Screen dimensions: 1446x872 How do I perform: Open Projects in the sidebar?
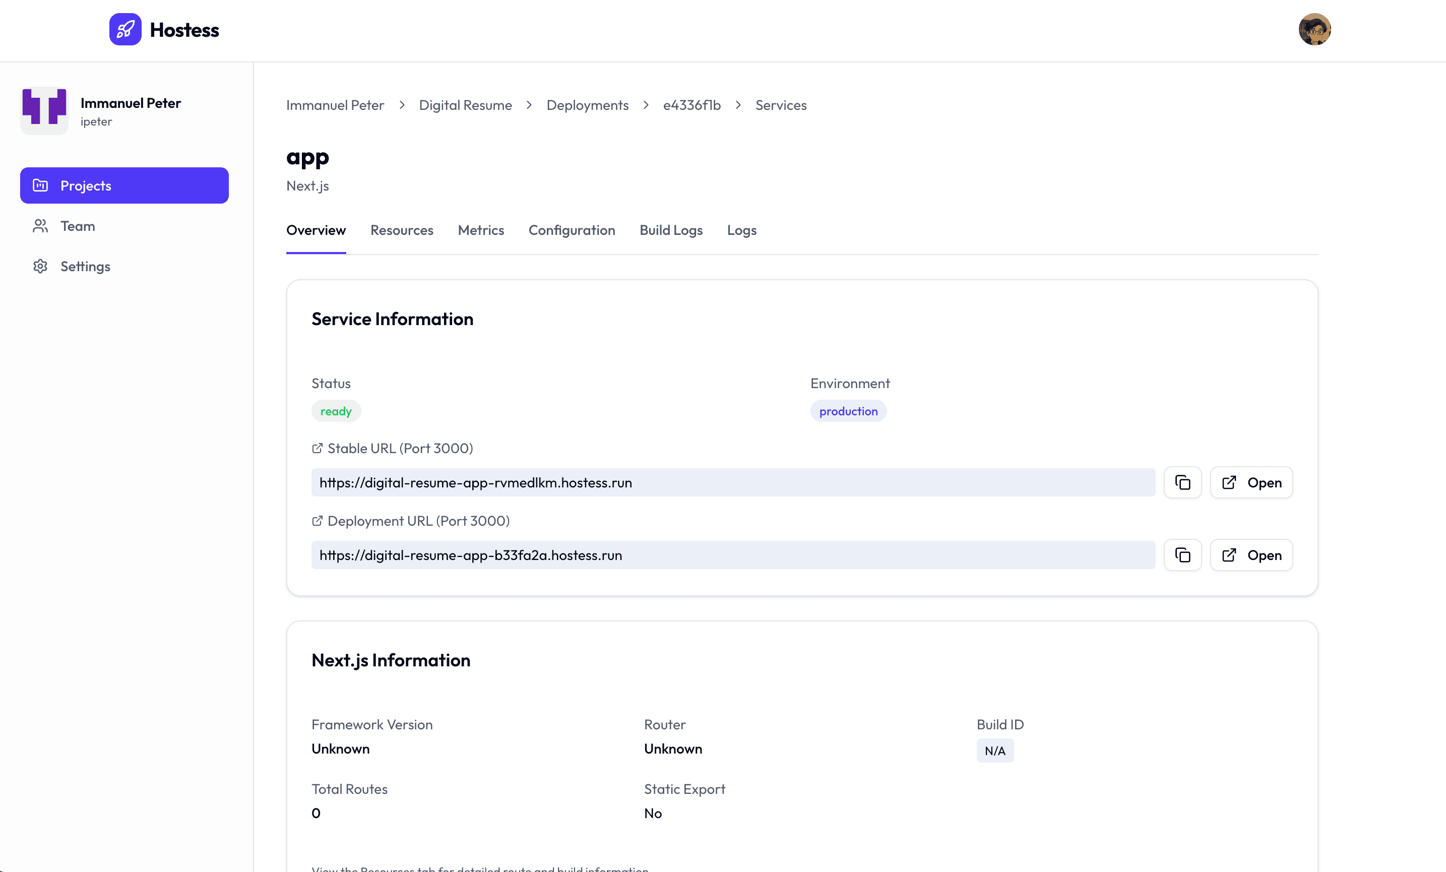[x=124, y=185]
